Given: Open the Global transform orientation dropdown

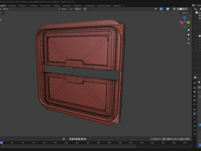Looking at the screenshot, I should click(x=64, y=9).
